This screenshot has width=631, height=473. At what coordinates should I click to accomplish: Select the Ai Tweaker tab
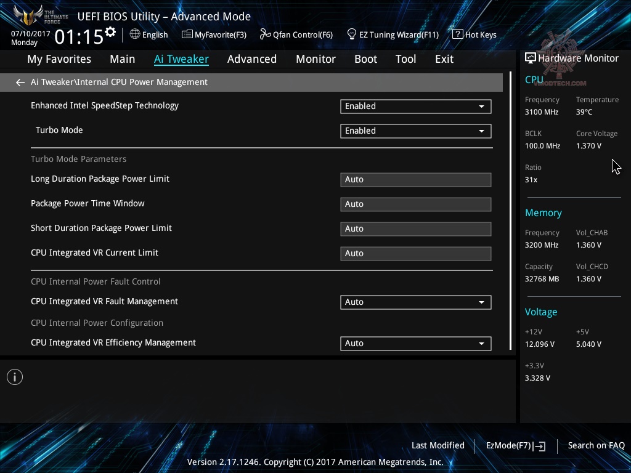181,59
